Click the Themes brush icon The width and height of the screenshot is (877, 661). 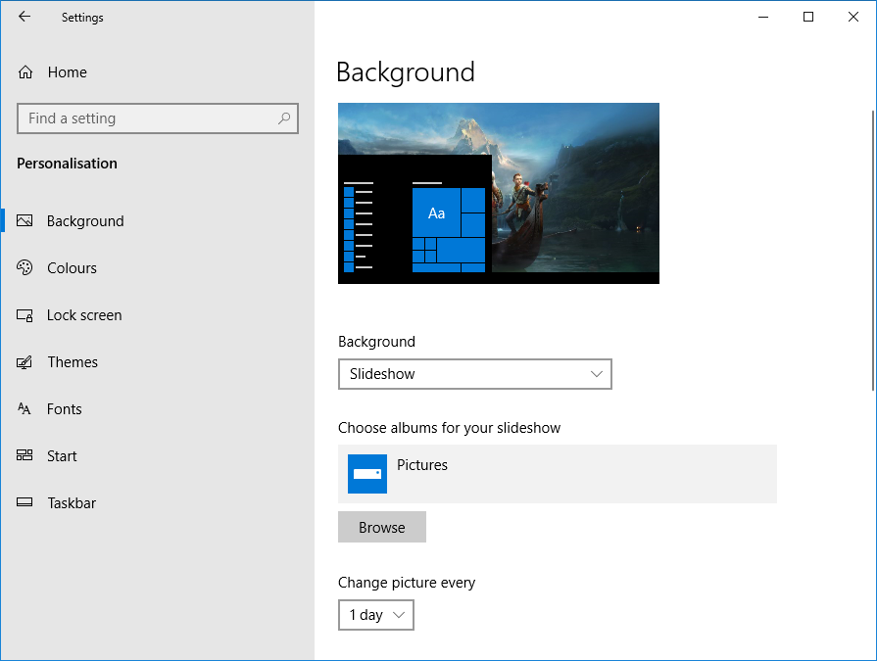25,362
